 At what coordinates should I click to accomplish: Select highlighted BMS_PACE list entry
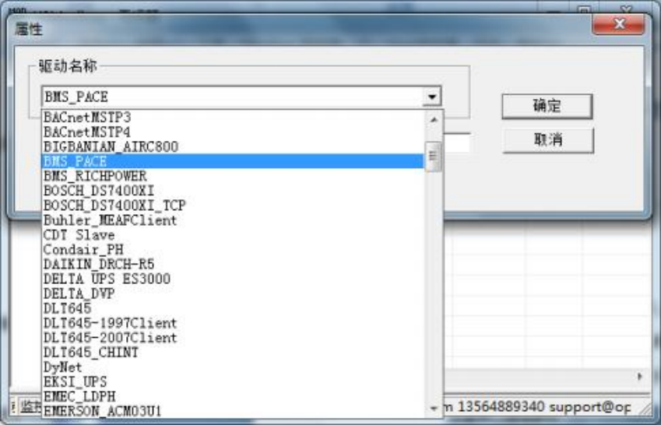tap(233, 161)
